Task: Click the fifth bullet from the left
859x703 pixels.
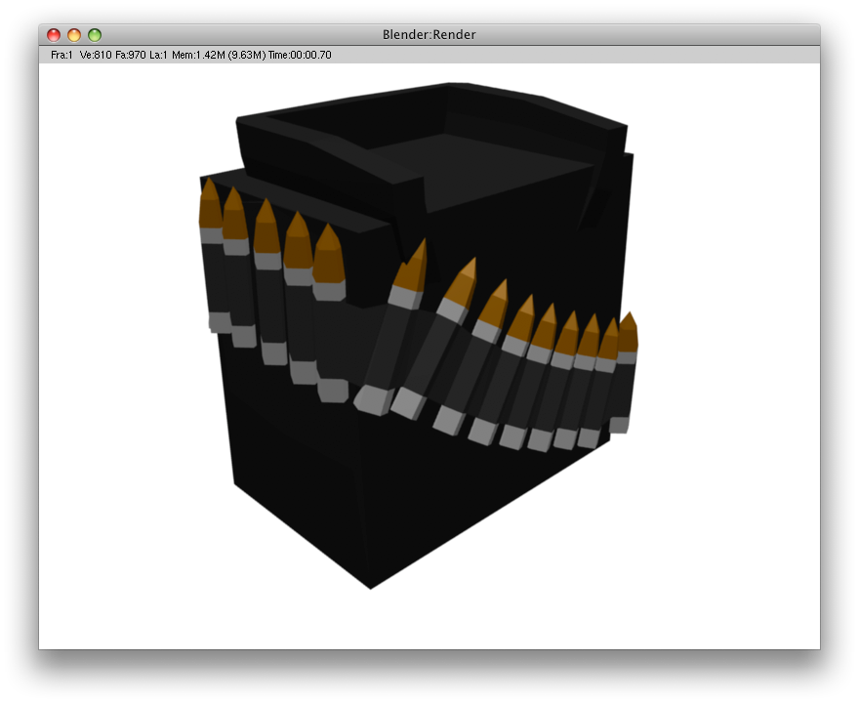Action: coord(329,312)
